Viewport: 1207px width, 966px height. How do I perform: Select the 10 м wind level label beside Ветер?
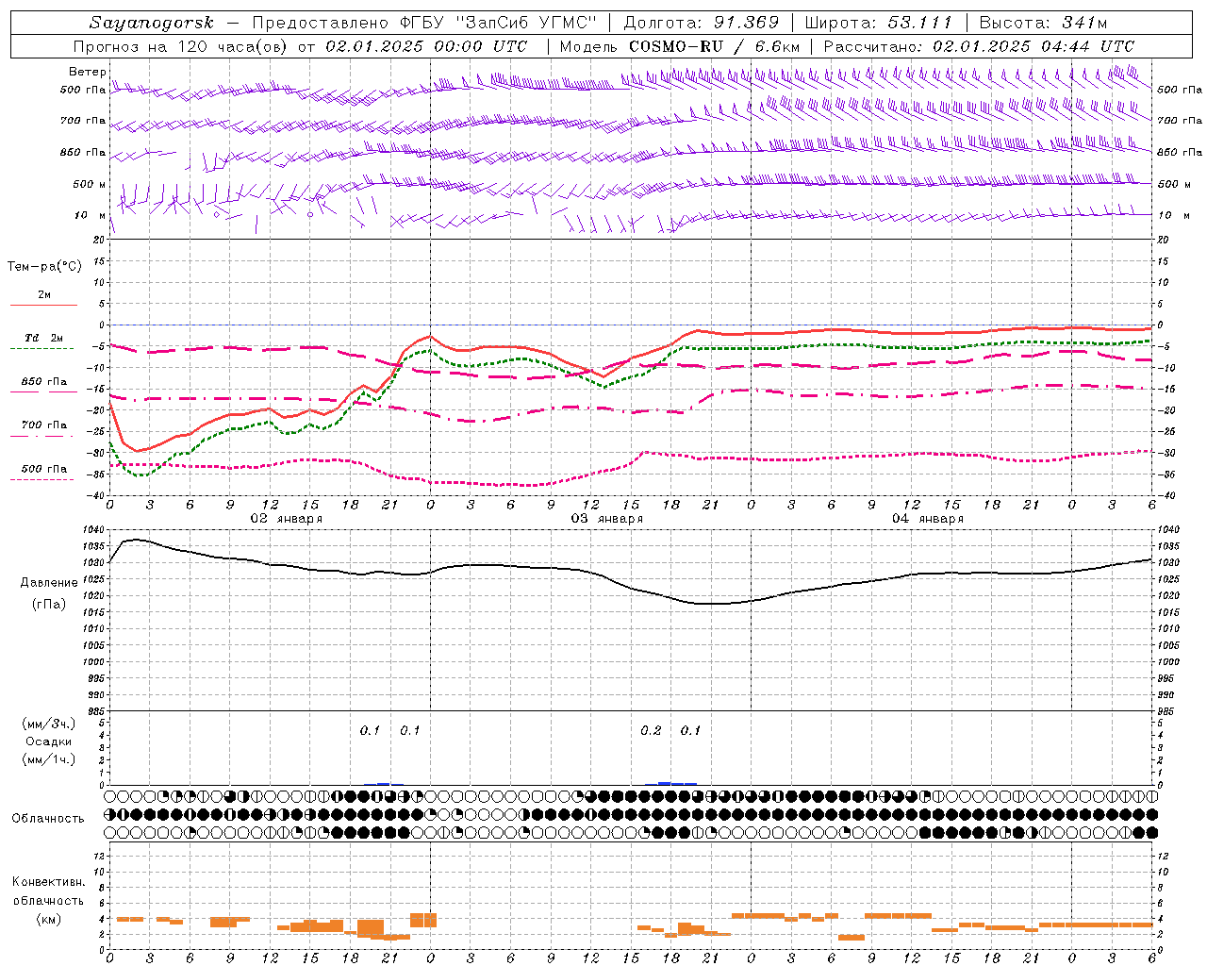91,216
